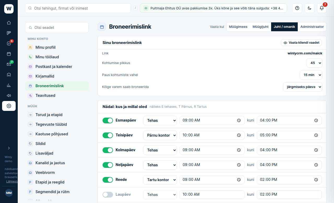Open the Pultmaja Ehitus OÜ notification banner
334x203 pixels.
click(213, 8)
